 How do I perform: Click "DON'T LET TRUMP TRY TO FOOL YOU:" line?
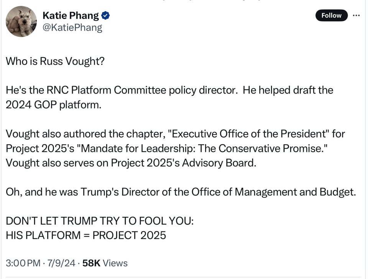click(100, 221)
